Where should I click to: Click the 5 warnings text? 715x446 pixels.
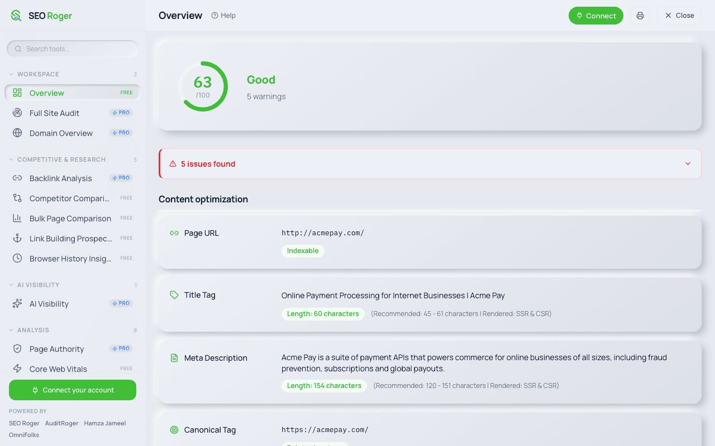coord(266,96)
